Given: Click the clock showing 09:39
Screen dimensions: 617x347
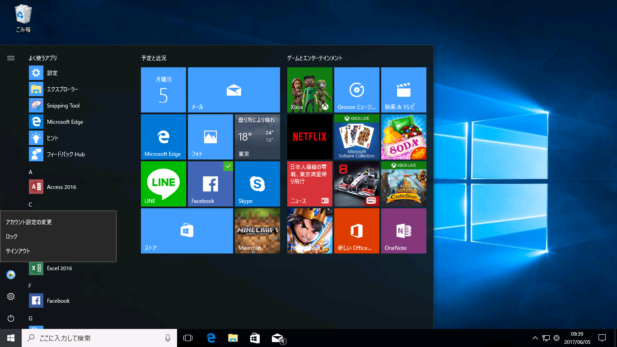Looking at the screenshot, I should pos(576,338).
